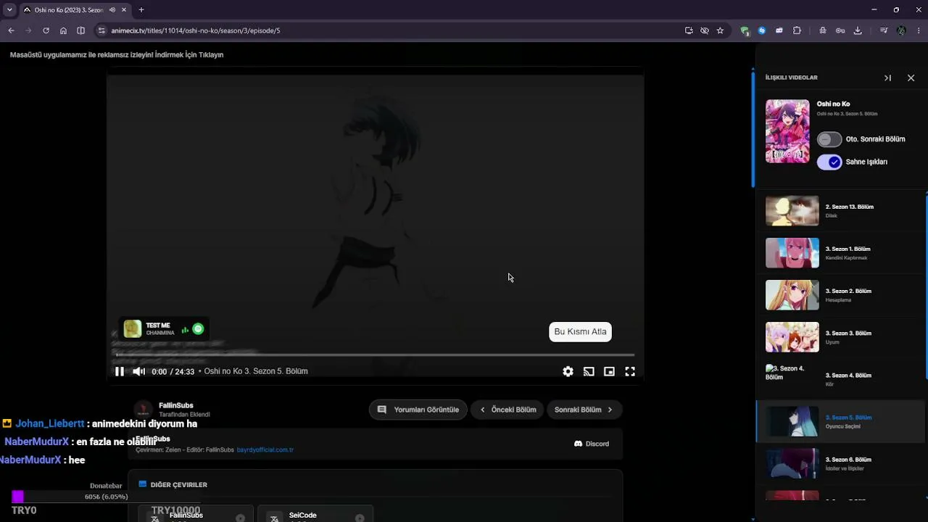Select "2. Sezon 13. Bölüm" episode
This screenshot has height=522, width=928.
pos(841,211)
